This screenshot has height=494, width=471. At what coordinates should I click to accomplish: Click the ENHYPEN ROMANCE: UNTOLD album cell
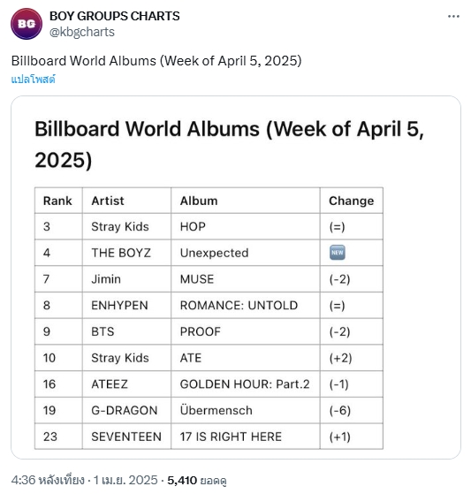pos(246,305)
